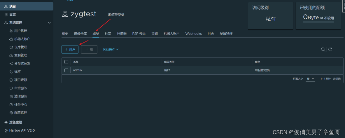Click the 用户 member type cell
Image resolution: width=345 pixels, height=138 pixels.
(167, 70)
